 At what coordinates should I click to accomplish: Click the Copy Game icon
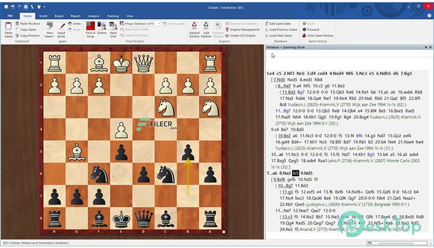coord(17,30)
